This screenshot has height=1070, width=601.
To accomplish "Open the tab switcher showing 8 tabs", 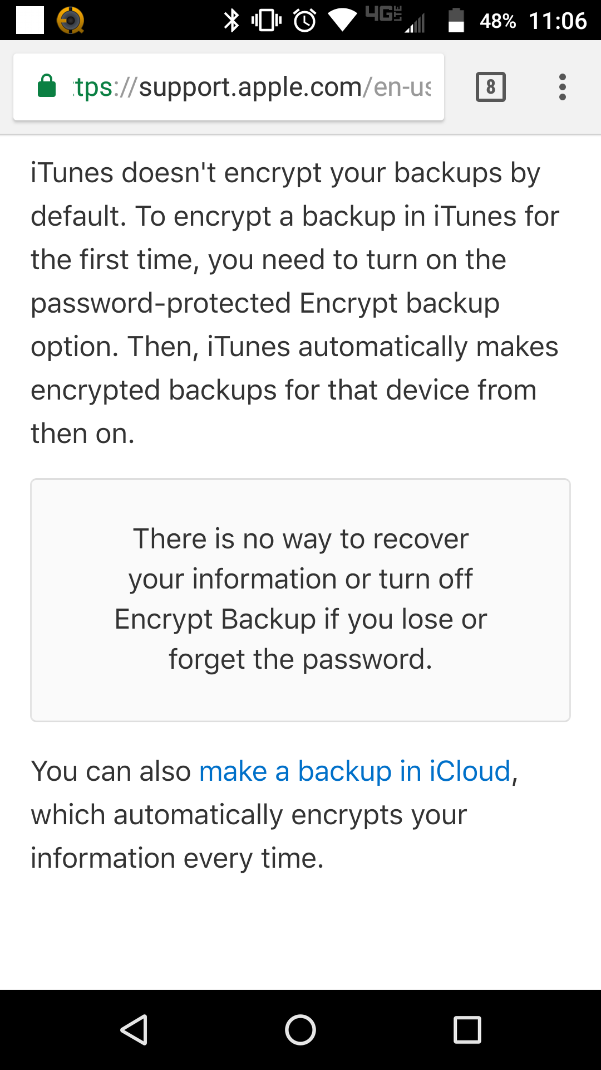I will coord(490,87).
